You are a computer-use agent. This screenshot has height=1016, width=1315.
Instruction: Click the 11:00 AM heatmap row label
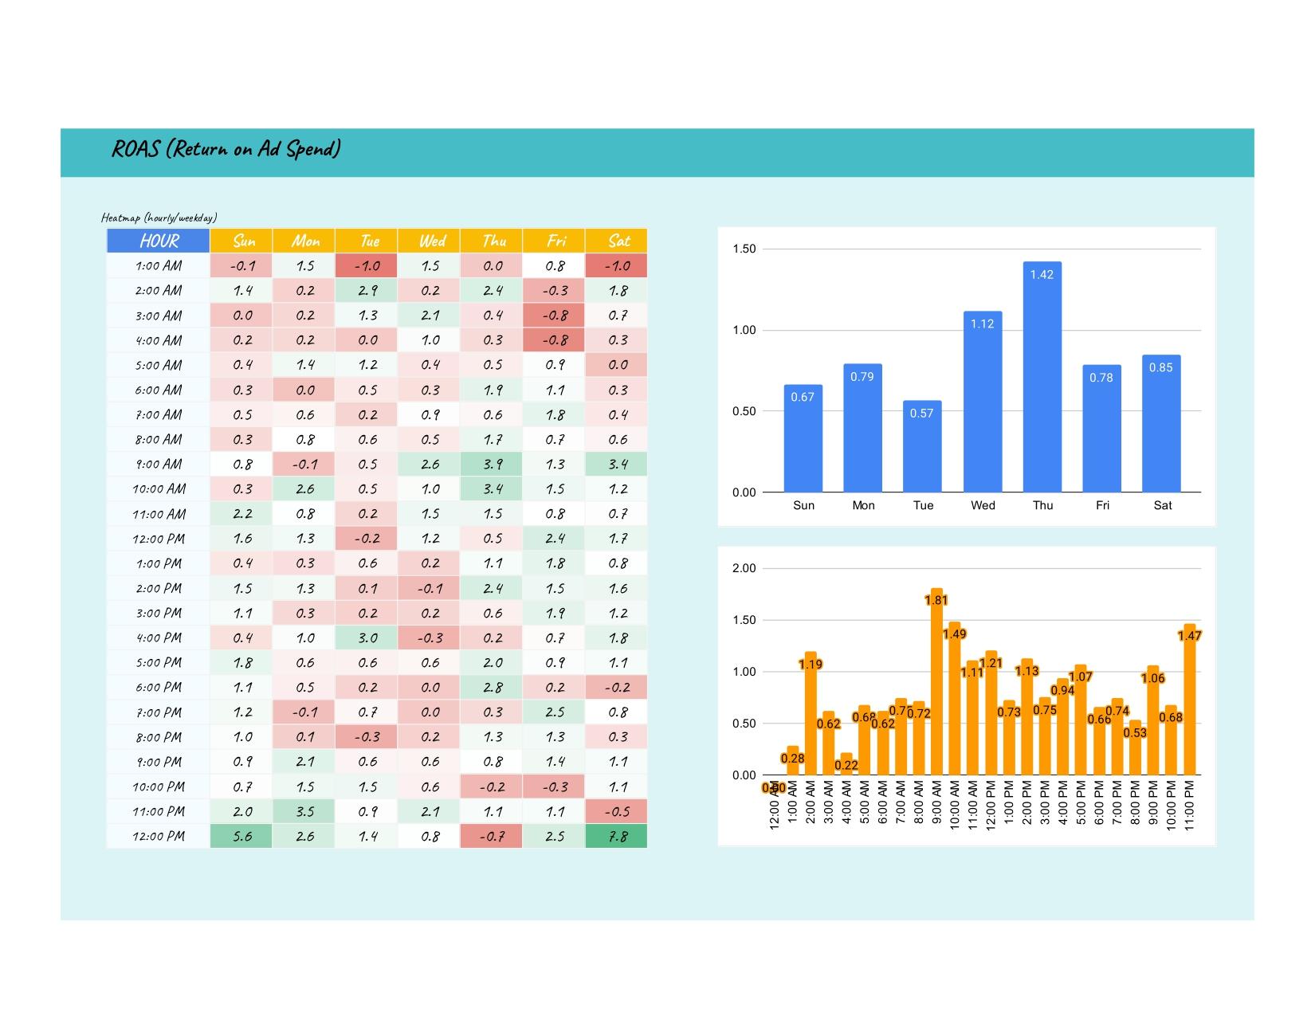click(159, 514)
